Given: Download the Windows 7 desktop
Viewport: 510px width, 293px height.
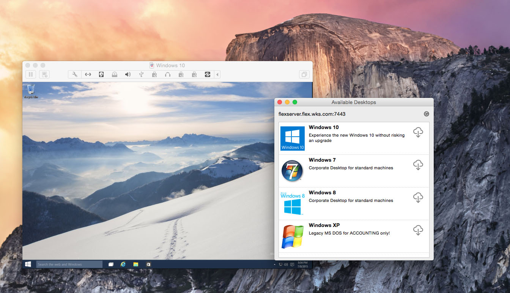Looking at the screenshot, I should click(418, 165).
